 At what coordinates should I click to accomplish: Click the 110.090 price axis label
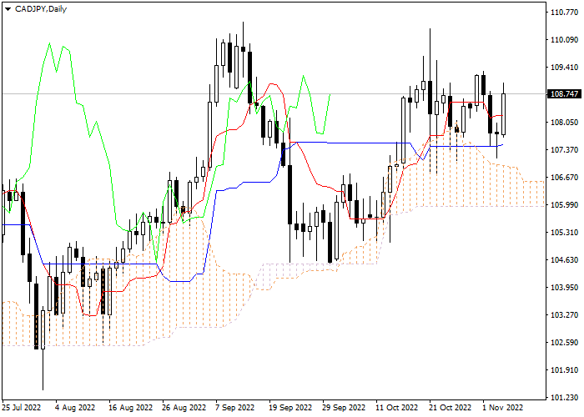pyautogui.click(x=564, y=40)
